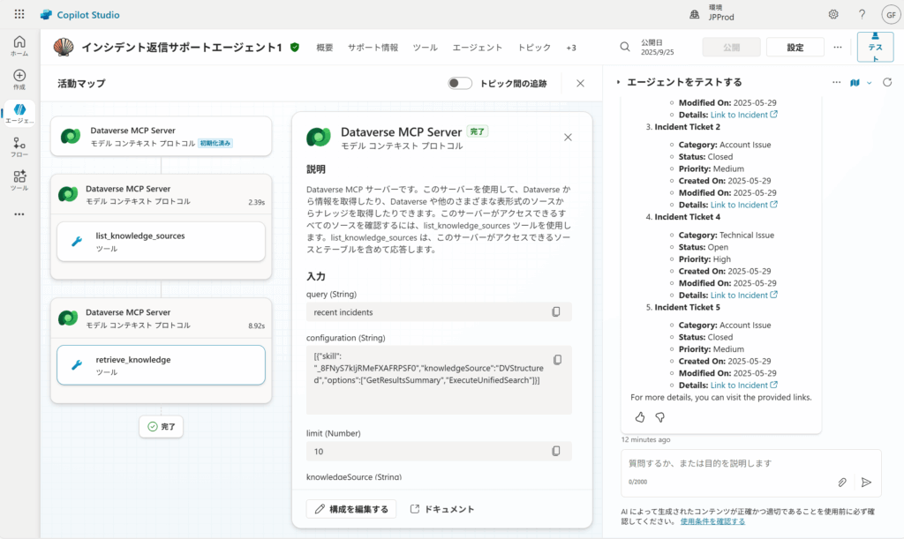Click the attach file paperclip icon

842,482
